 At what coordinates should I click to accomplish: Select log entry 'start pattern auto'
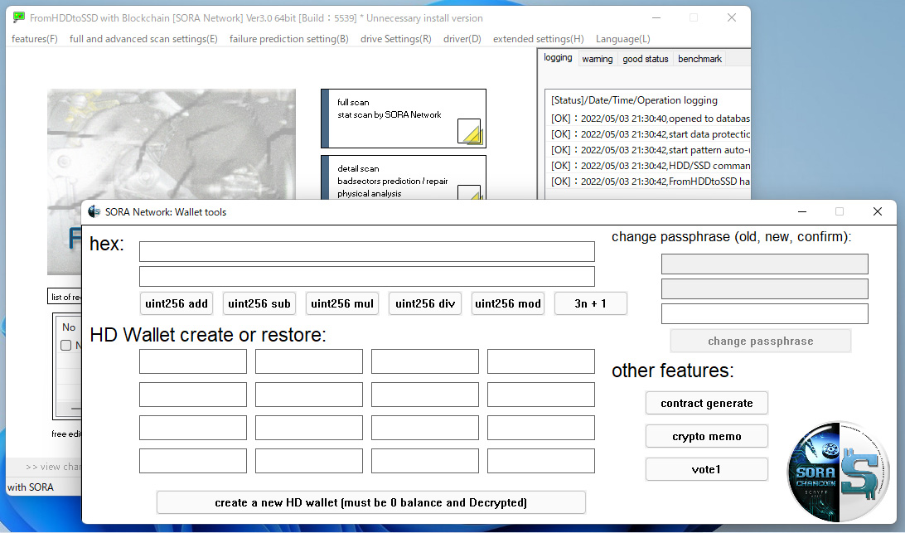coord(650,149)
